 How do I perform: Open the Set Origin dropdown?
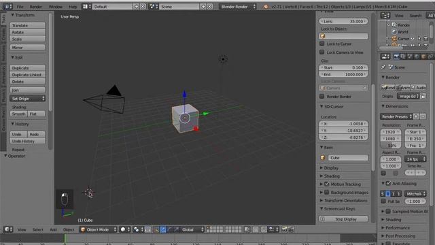[27, 99]
